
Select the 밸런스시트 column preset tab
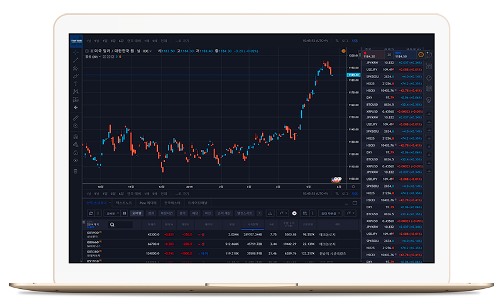pos(245,213)
